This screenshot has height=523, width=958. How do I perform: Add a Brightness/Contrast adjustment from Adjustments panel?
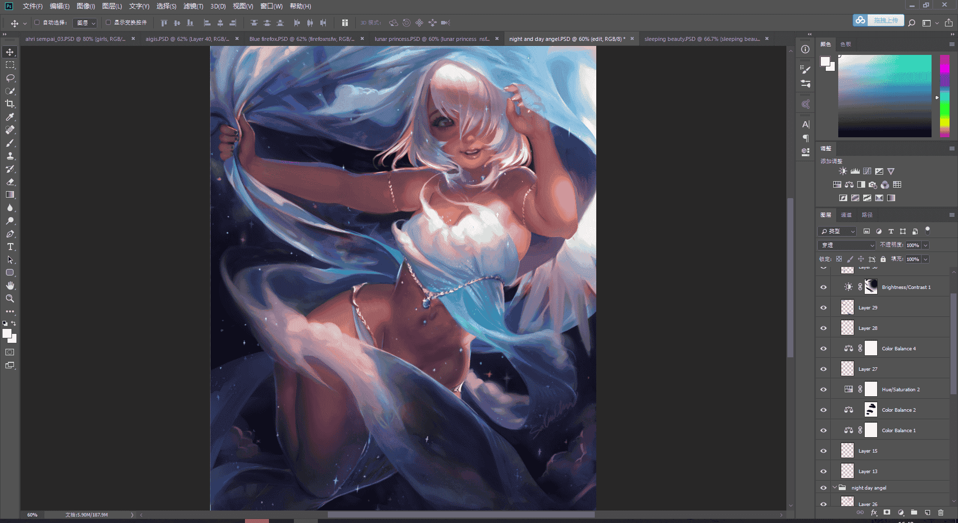click(x=843, y=171)
